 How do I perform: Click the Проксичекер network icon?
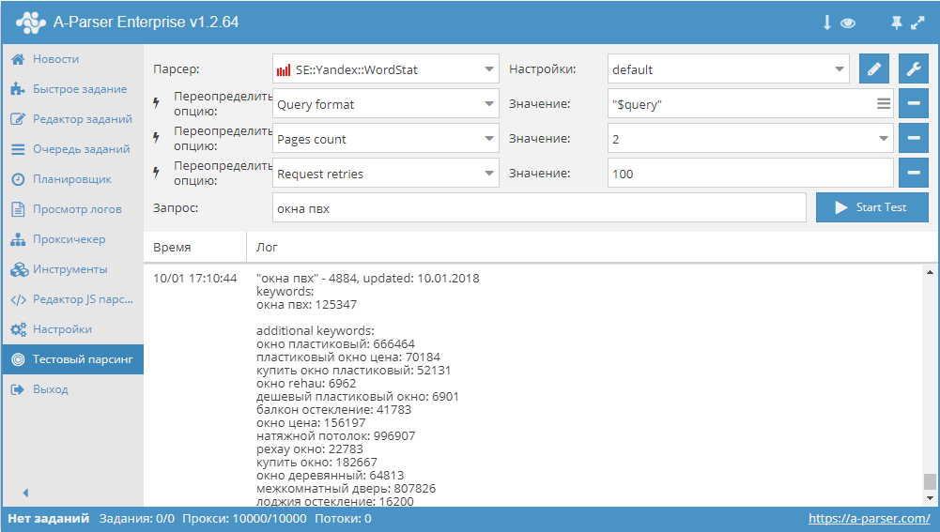click(x=18, y=239)
